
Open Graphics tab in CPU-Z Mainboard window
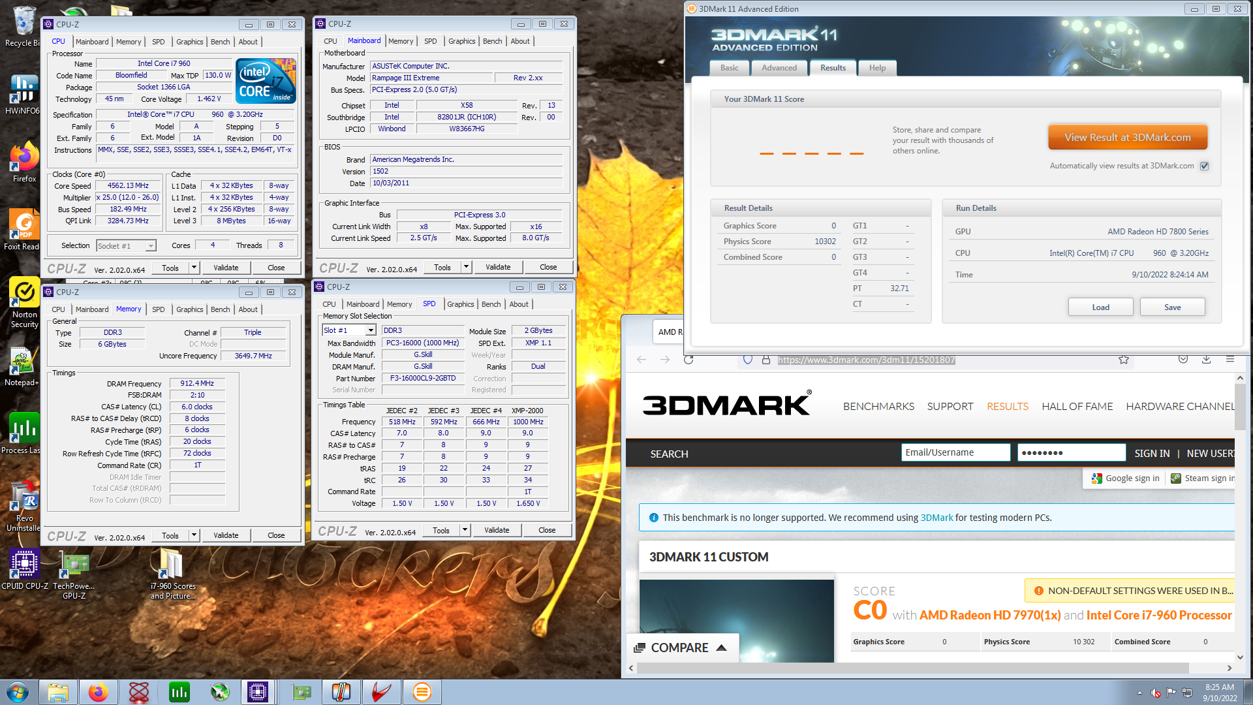pos(461,41)
